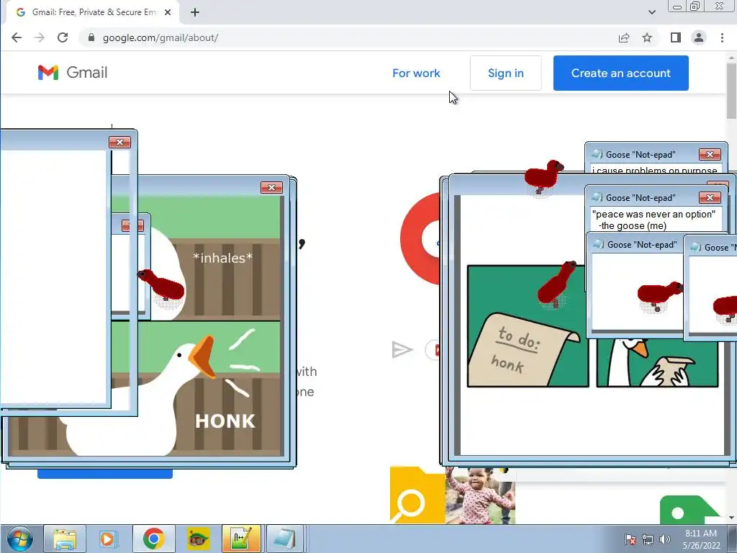Open Chrome side panel

(675, 37)
